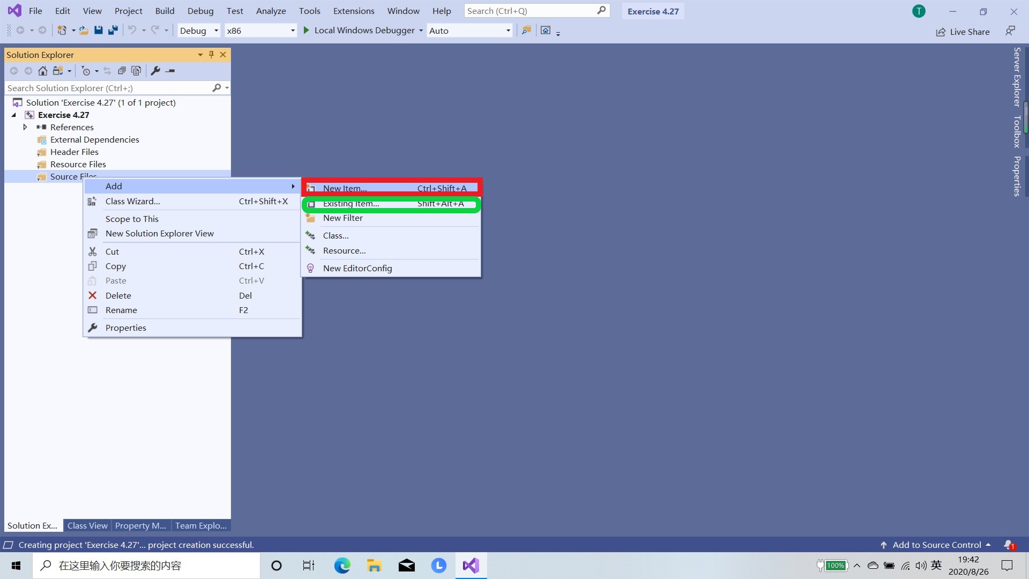
Task: Collapse all nodes in Solution Explorer
Action: point(122,71)
